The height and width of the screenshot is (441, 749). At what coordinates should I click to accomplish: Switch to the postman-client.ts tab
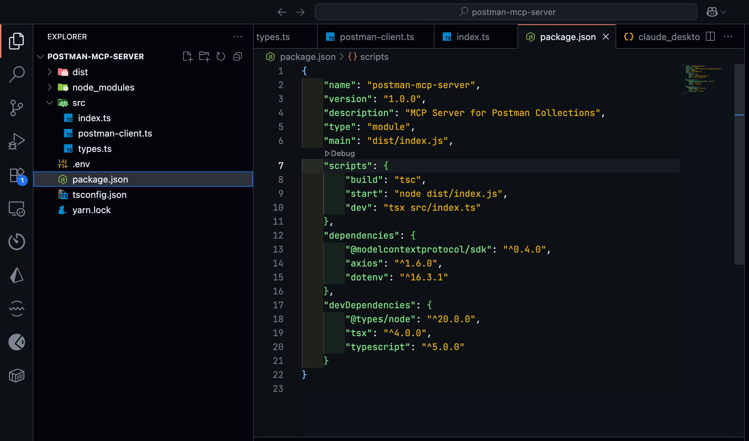tap(376, 37)
